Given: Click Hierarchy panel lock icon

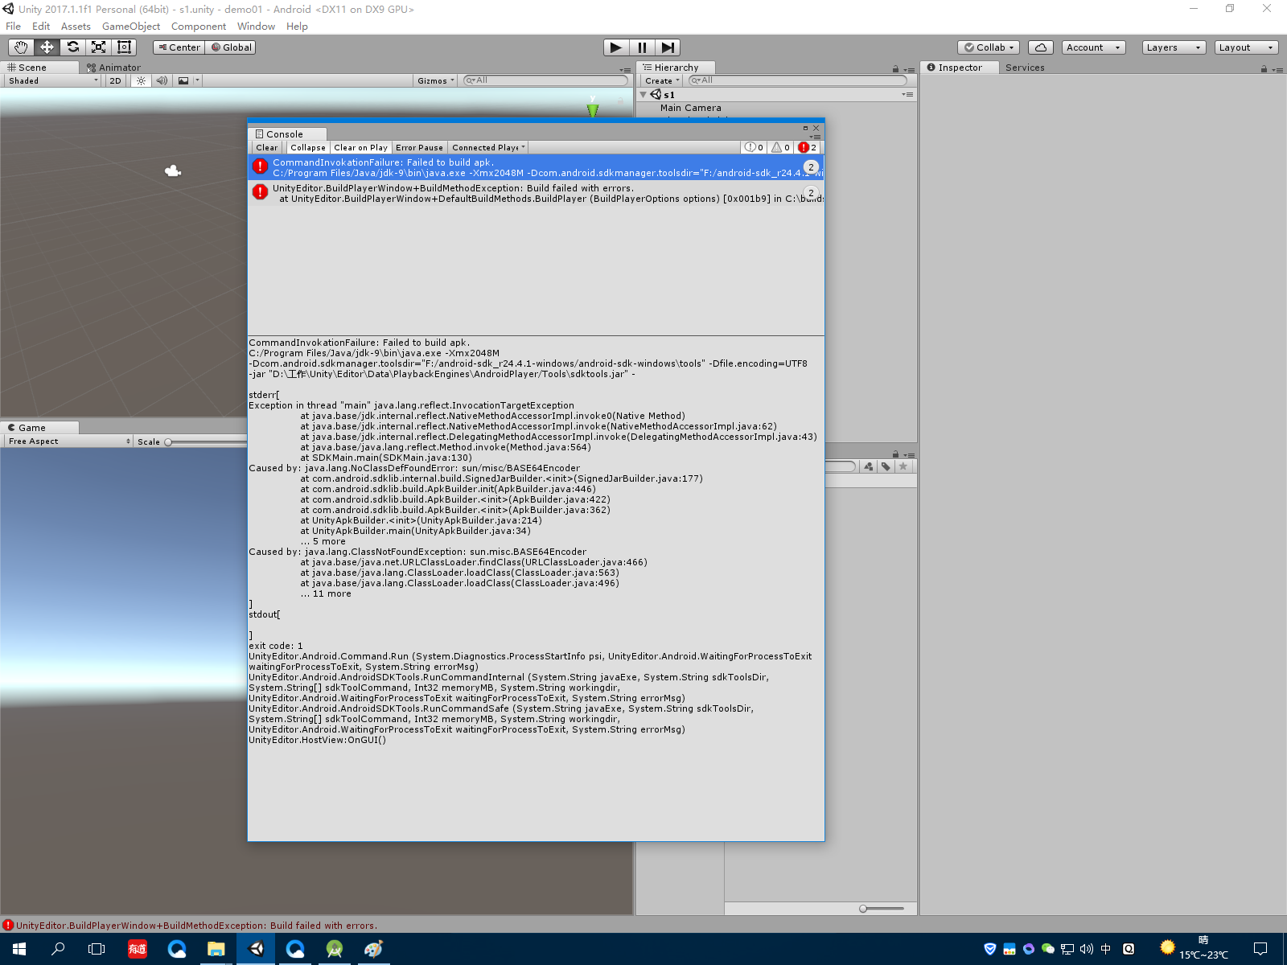Looking at the screenshot, I should (895, 69).
